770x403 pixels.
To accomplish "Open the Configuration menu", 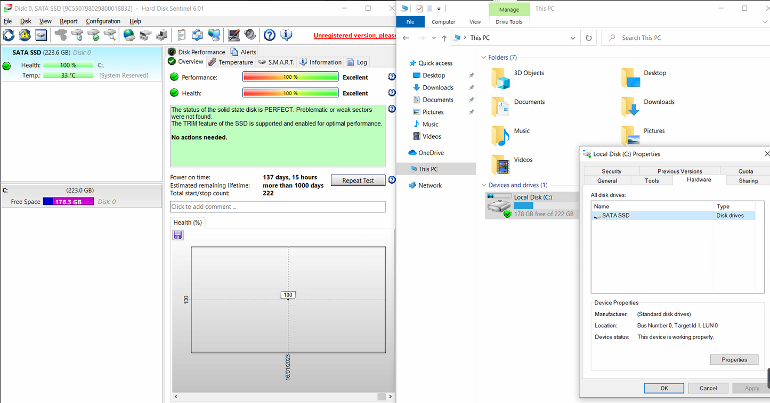I will 103,21.
